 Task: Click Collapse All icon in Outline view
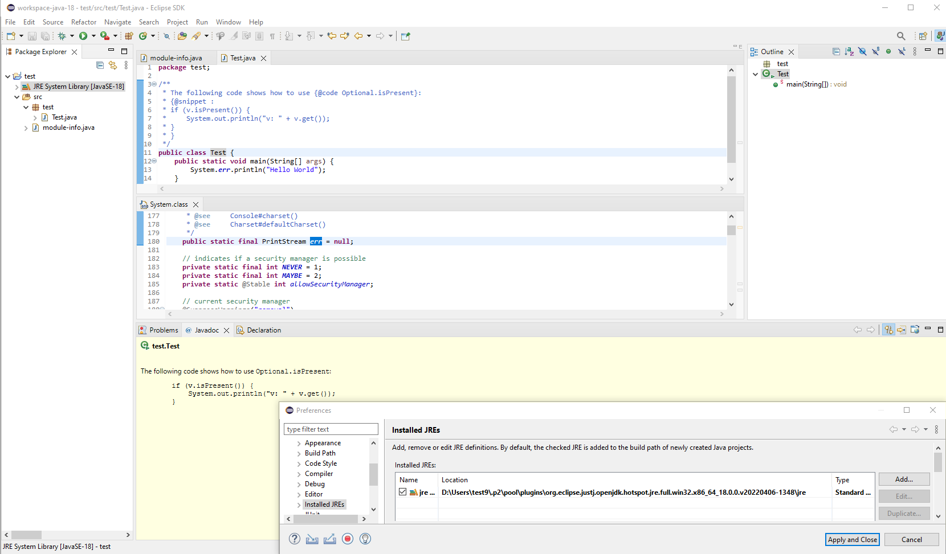(x=836, y=51)
